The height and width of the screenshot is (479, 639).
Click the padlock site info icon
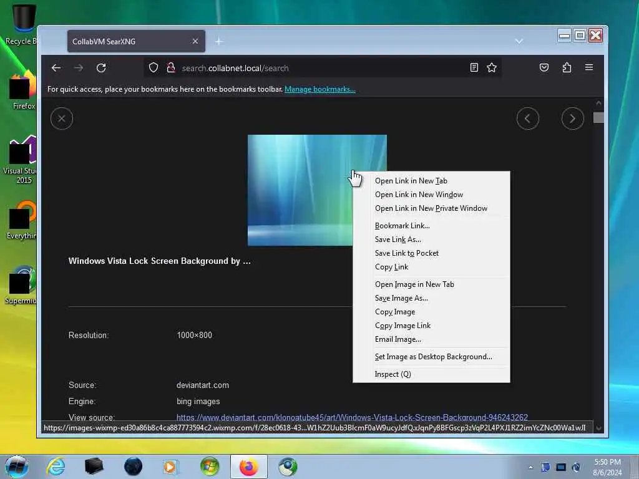point(171,67)
